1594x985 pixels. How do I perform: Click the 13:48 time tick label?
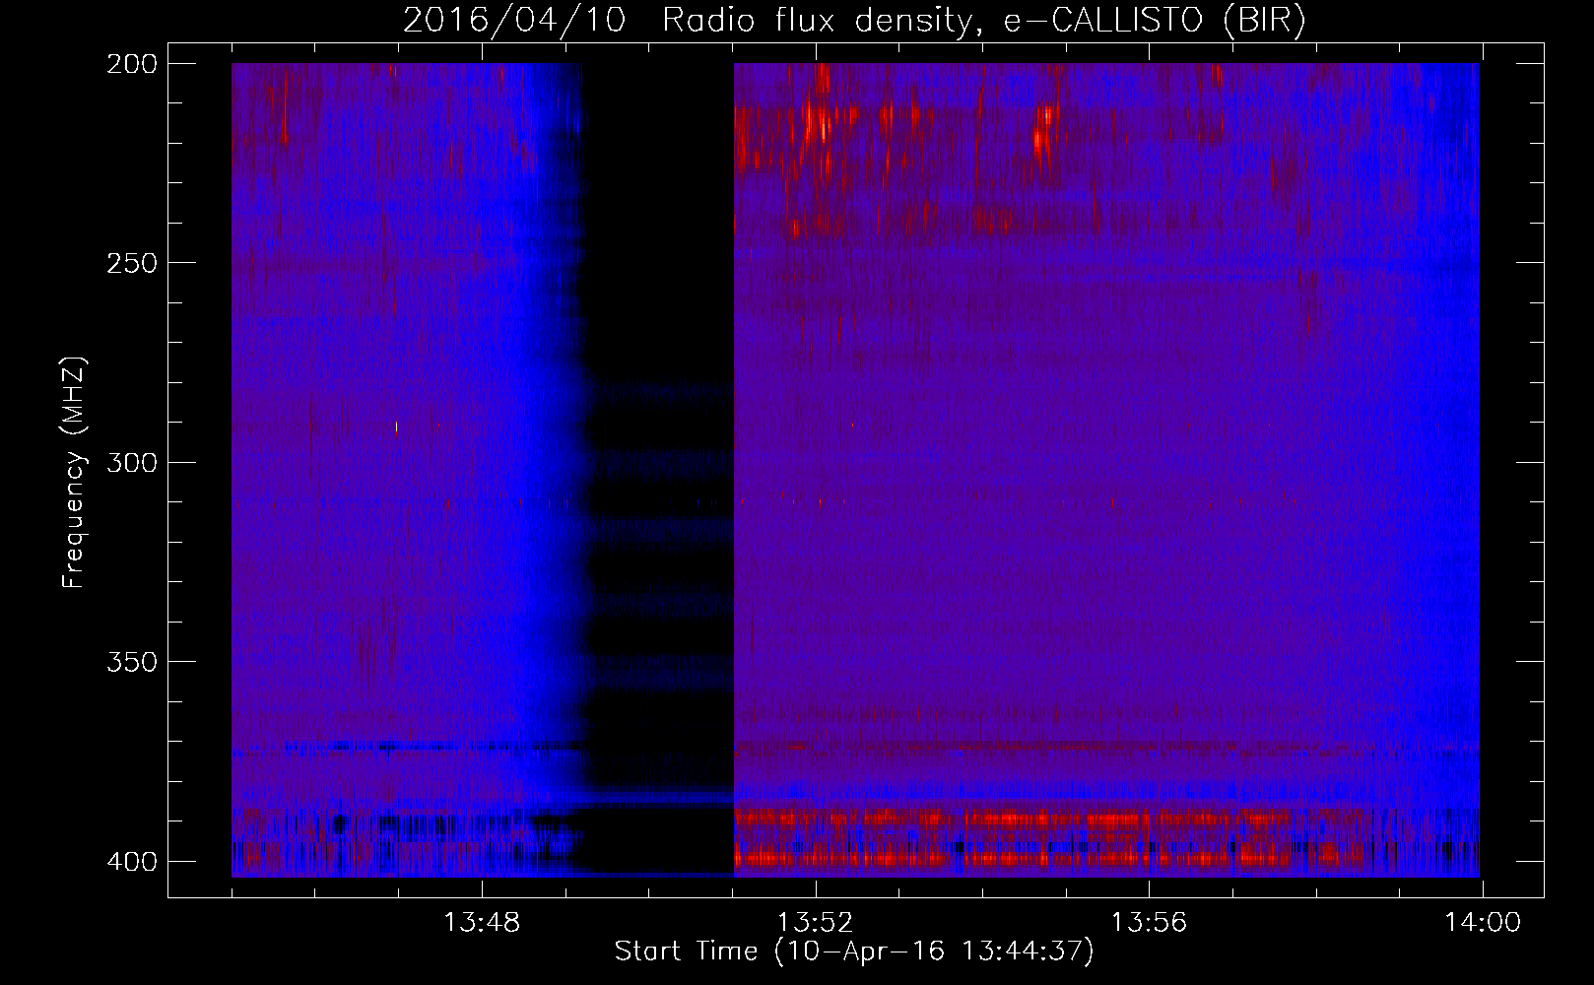coord(482,923)
